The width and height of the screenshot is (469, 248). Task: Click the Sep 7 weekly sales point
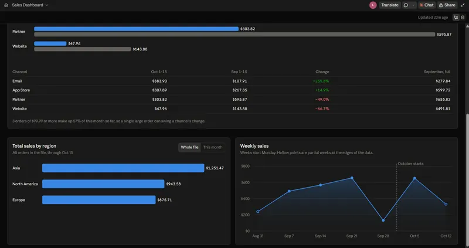coord(289,191)
